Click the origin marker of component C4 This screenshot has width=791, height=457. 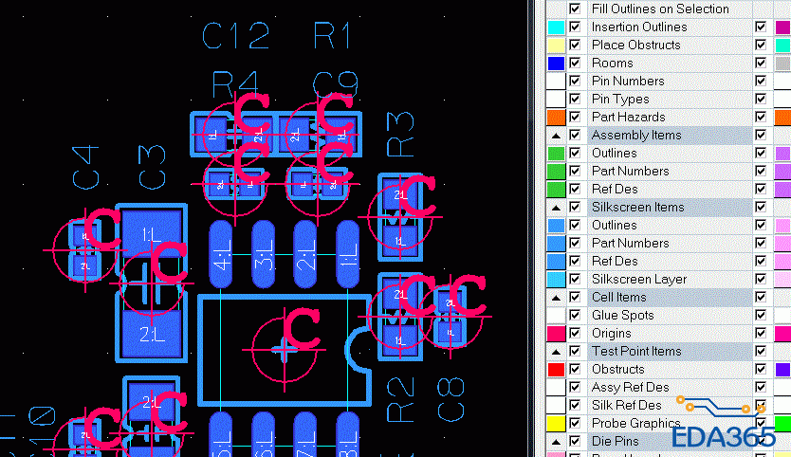click(85, 249)
